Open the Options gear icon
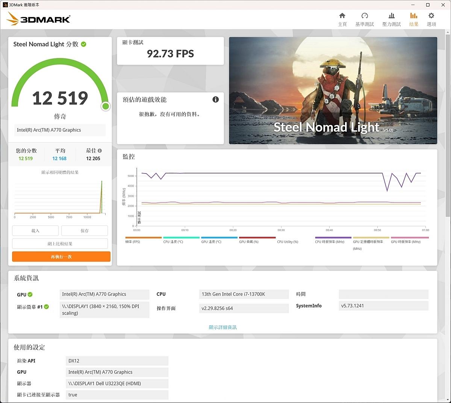451x403 pixels. (431, 16)
